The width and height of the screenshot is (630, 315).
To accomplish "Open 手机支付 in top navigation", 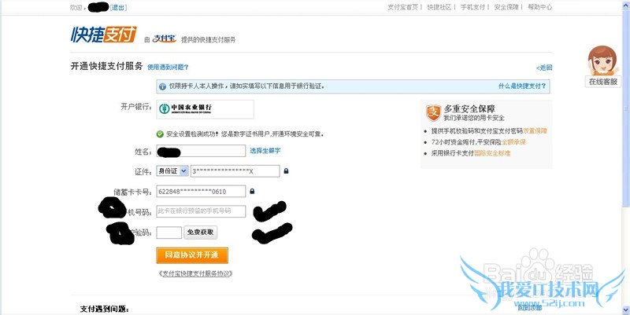I will [x=473, y=7].
